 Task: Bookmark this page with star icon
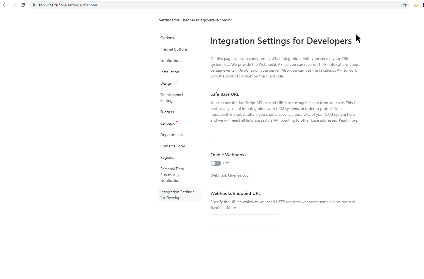[405, 5]
